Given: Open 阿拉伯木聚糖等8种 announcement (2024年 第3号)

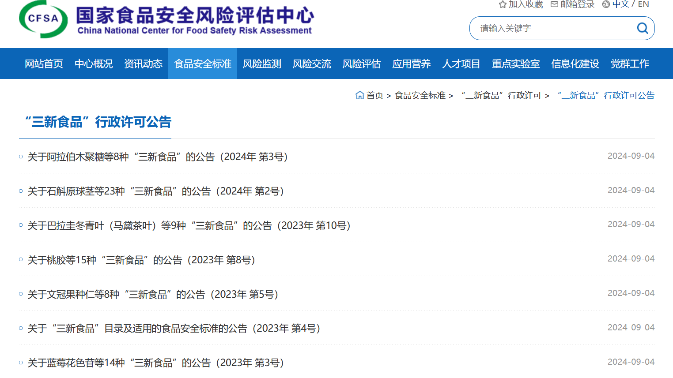Looking at the screenshot, I should [158, 157].
